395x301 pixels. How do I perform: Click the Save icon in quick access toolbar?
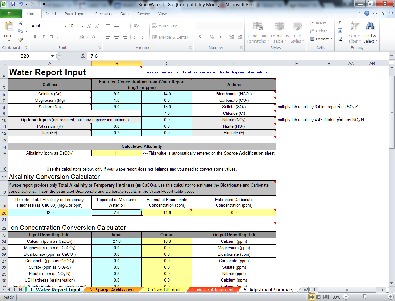(13, 4)
